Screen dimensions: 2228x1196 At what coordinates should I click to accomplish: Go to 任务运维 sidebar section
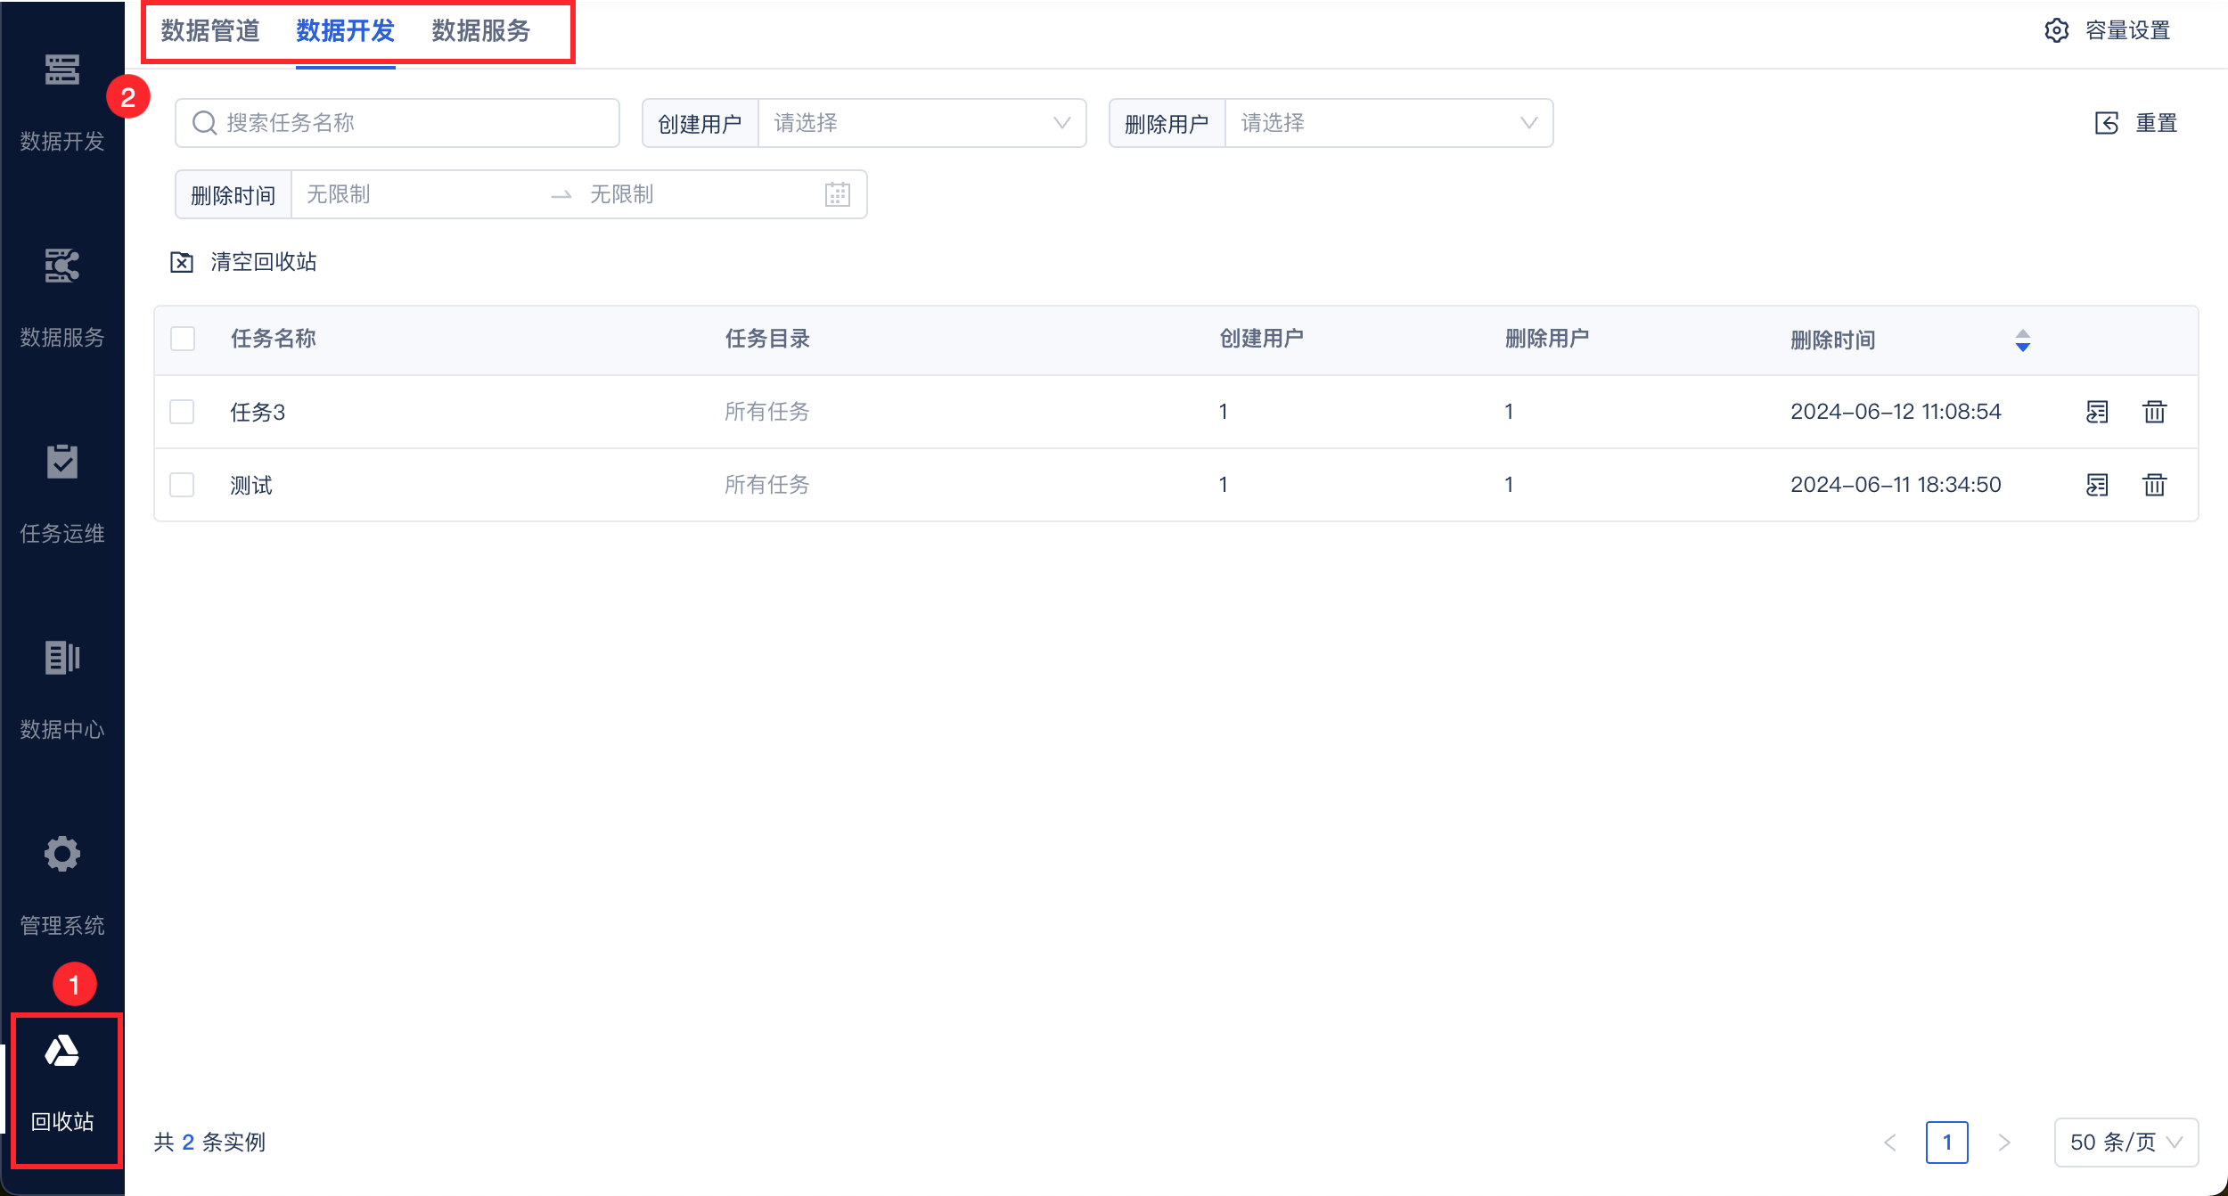61,492
